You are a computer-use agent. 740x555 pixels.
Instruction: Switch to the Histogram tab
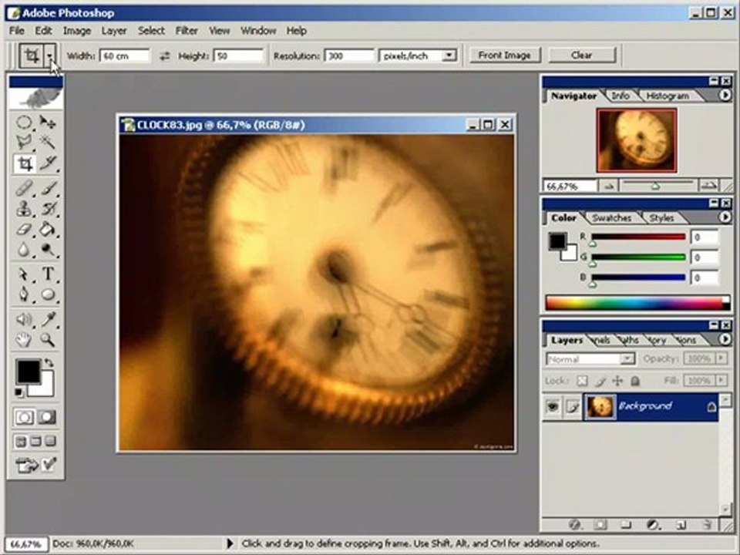tap(667, 96)
